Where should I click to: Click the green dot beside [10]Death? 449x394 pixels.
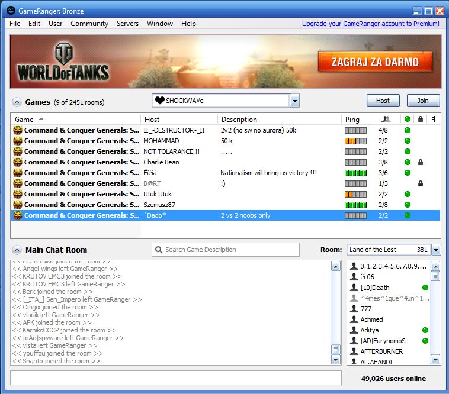pos(425,288)
